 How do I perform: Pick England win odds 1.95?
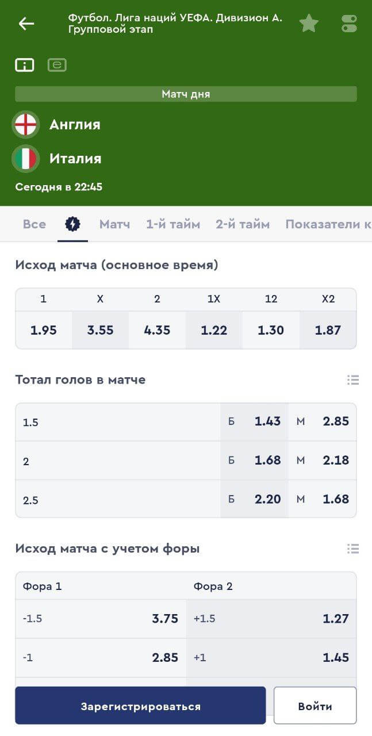pyautogui.click(x=44, y=330)
